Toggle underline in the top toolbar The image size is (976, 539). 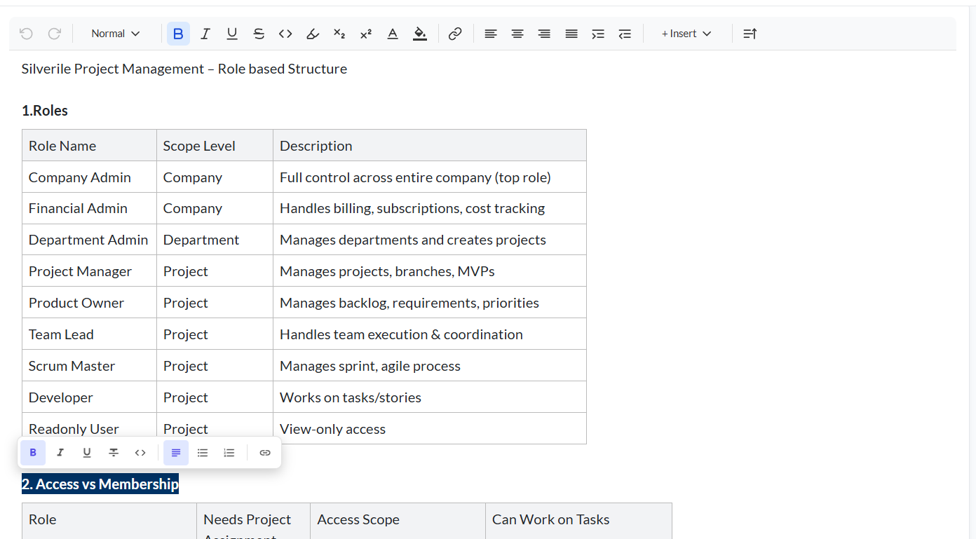click(x=232, y=34)
